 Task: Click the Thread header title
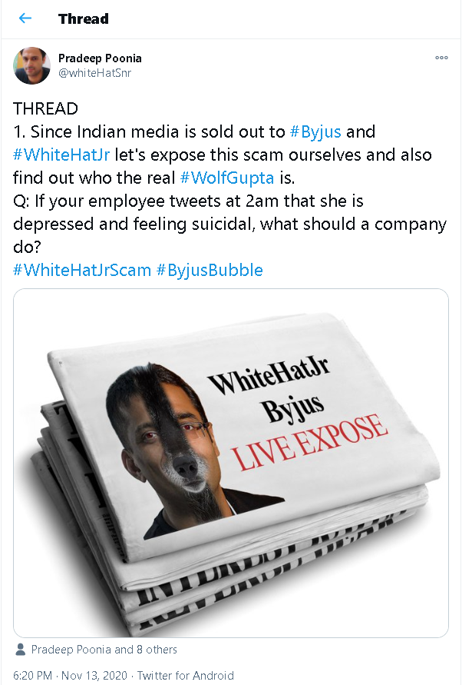click(x=84, y=18)
